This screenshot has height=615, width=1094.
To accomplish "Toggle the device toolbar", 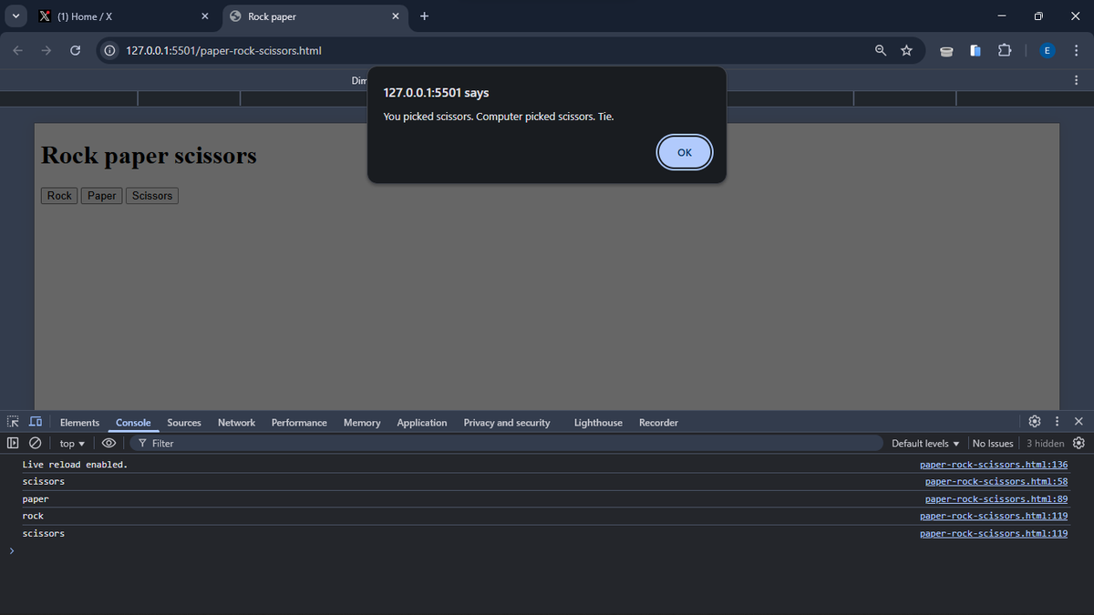I will click(35, 421).
